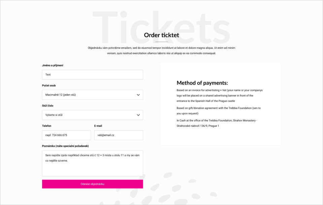The image size is (323, 205).
Task: Click the 'Telefon' field label
Action: (x=46, y=126)
